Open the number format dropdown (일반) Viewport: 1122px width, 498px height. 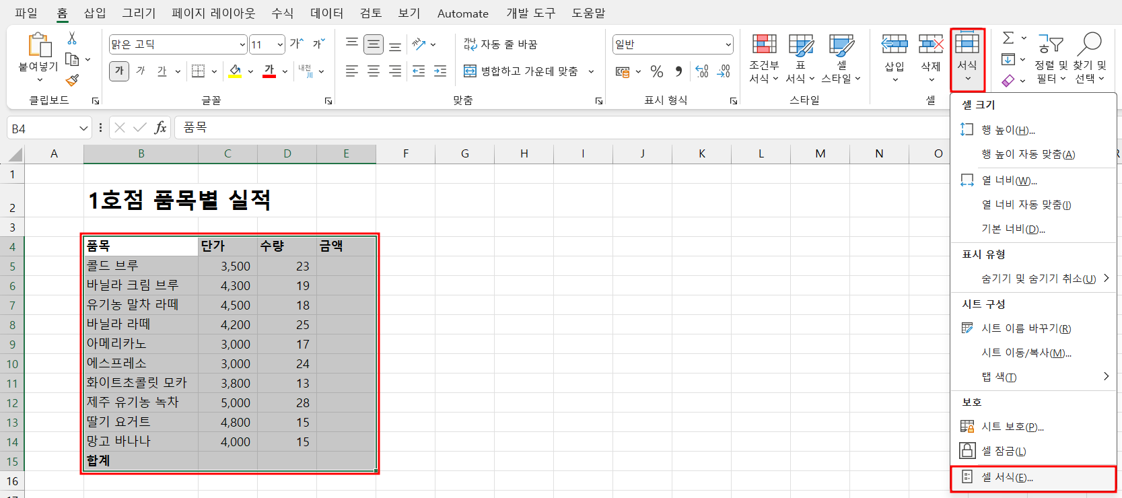[x=728, y=45]
